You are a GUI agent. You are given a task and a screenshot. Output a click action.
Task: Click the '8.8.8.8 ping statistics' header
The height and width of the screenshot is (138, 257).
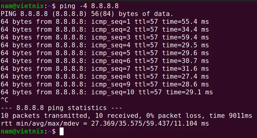click(61, 108)
